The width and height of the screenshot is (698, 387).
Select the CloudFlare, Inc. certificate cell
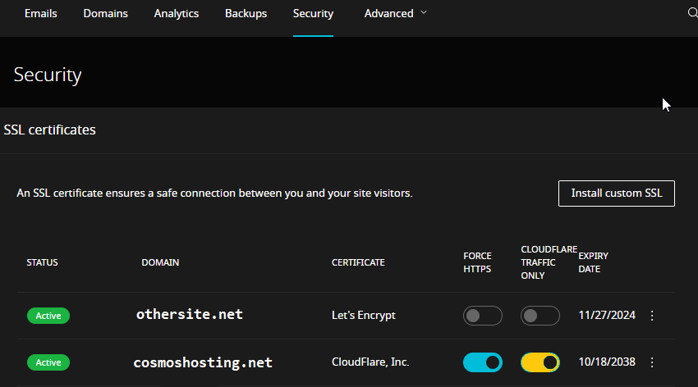click(370, 362)
